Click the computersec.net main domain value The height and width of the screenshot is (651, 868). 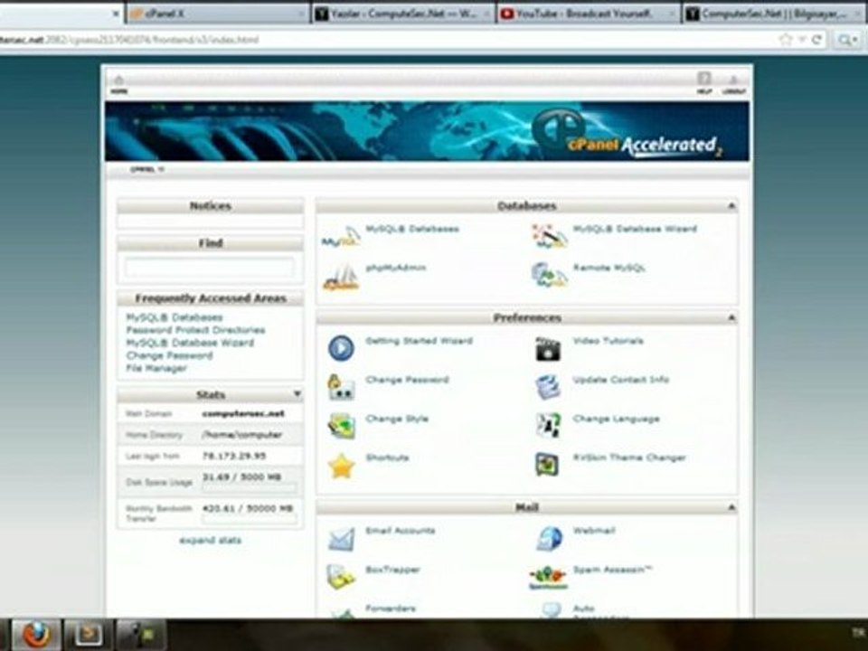point(243,413)
